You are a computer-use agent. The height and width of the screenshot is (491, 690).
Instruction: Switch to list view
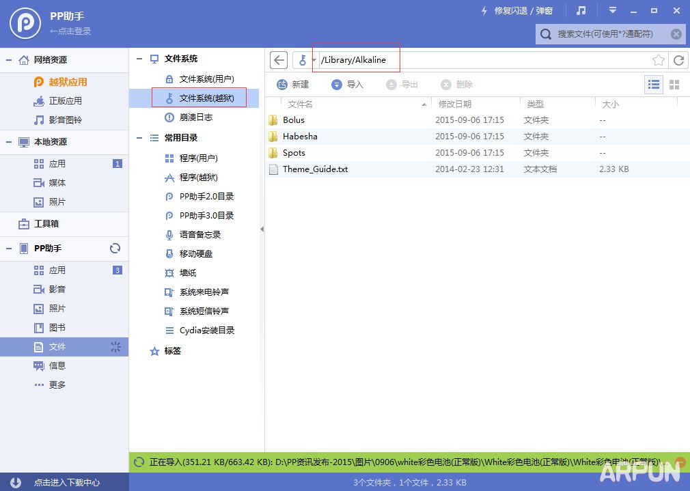pyautogui.click(x=653, y=84)
